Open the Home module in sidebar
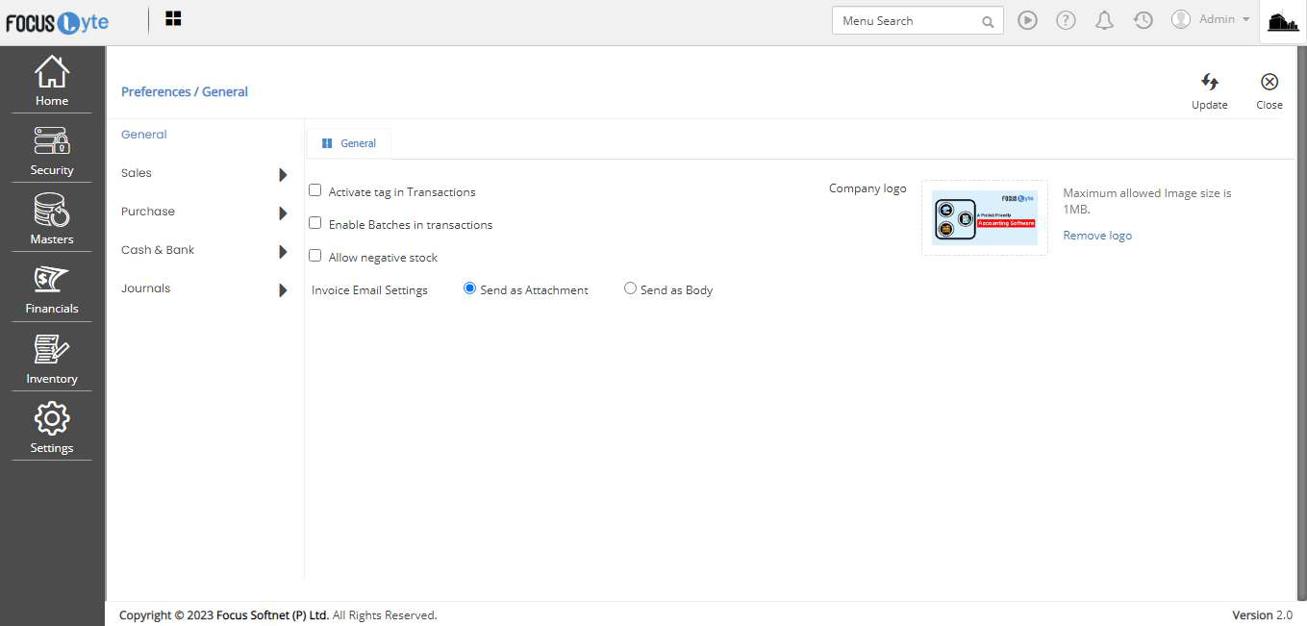 click(52, 81)
